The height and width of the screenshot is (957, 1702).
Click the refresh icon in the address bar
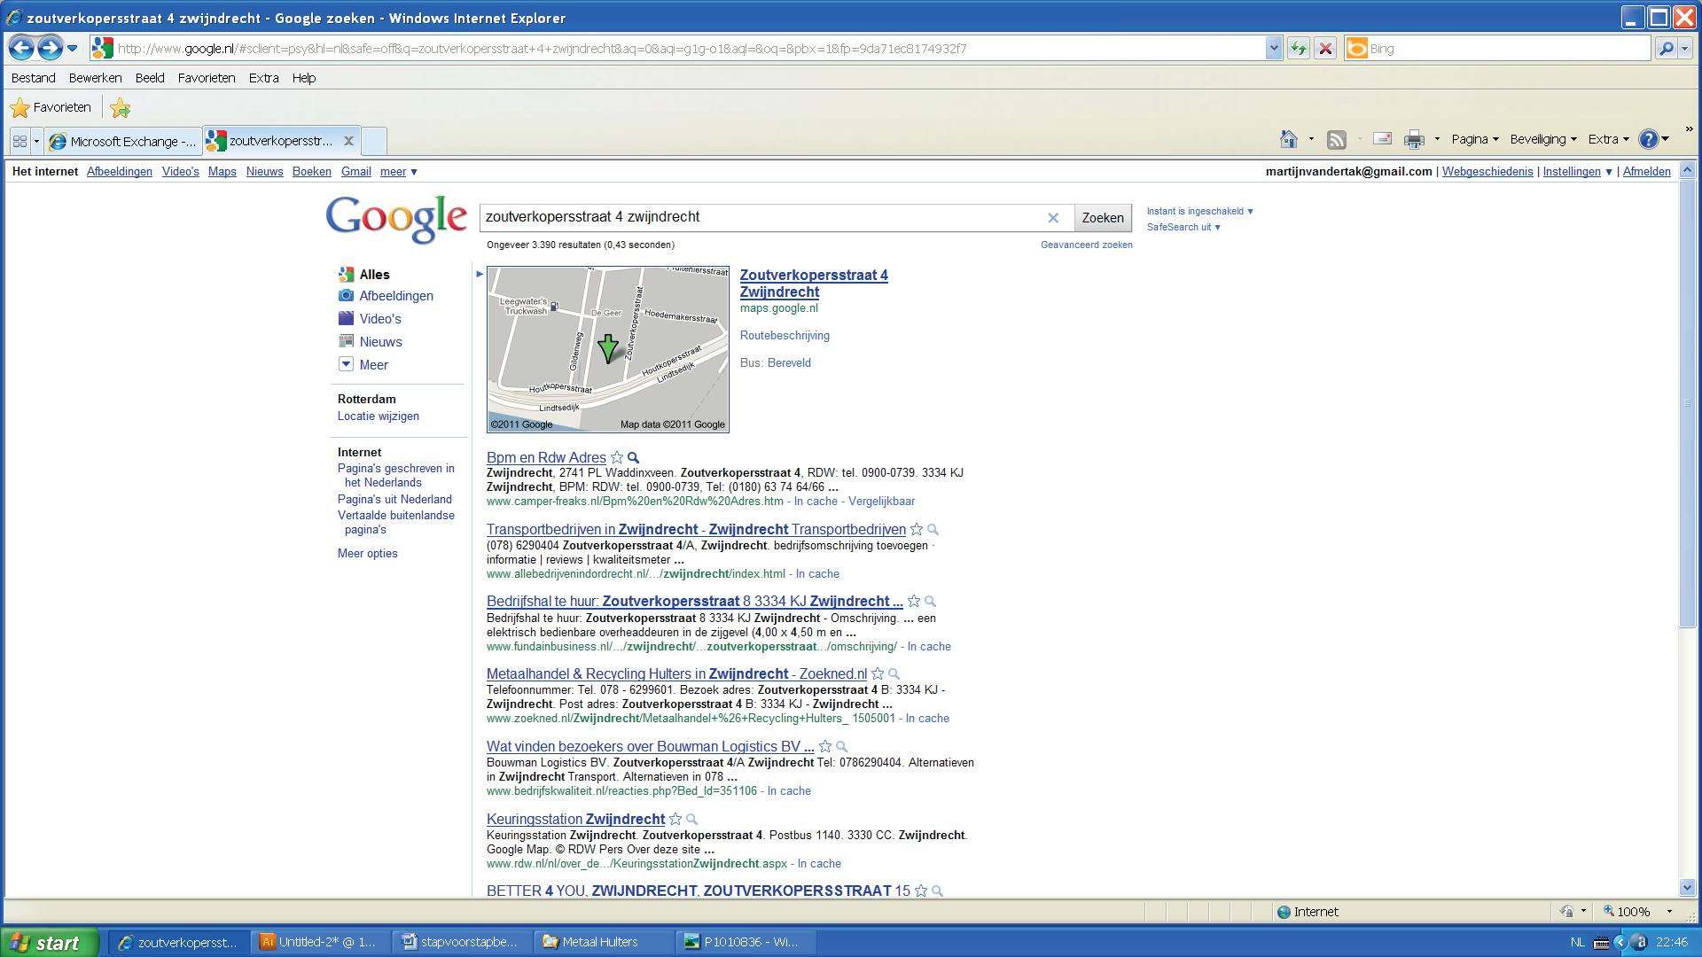1299,49
